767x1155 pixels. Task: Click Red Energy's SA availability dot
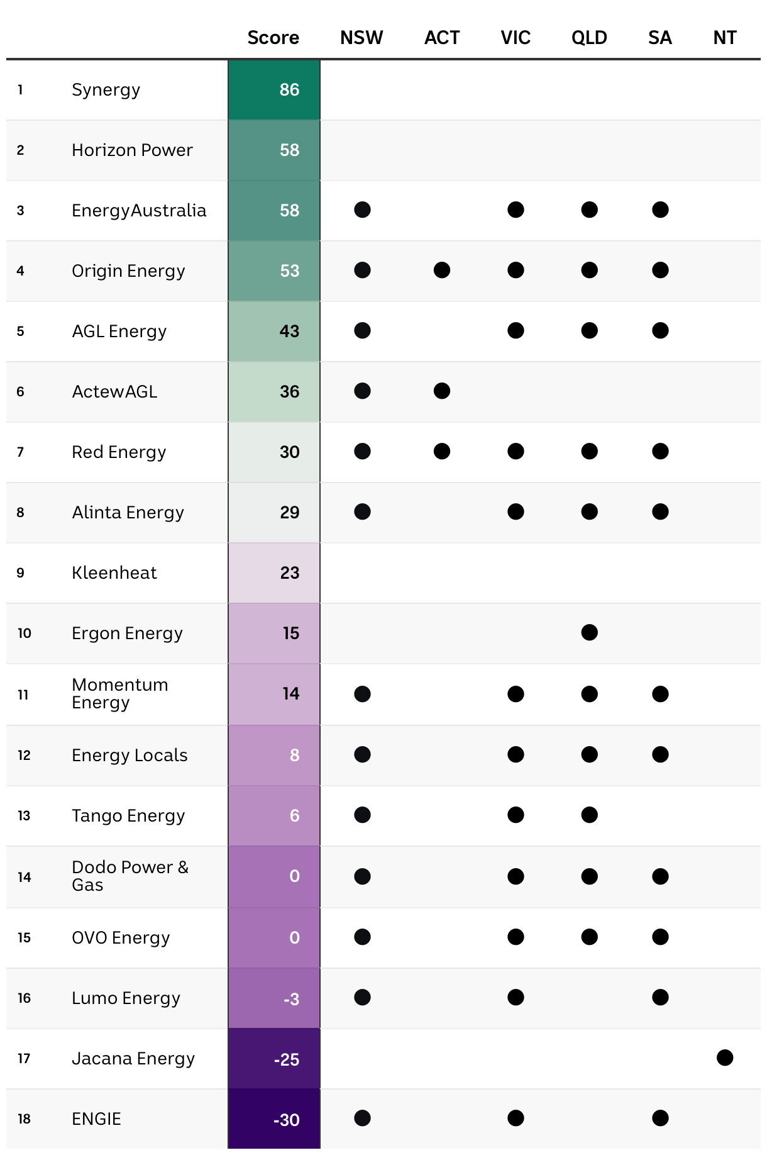[660, 452]
